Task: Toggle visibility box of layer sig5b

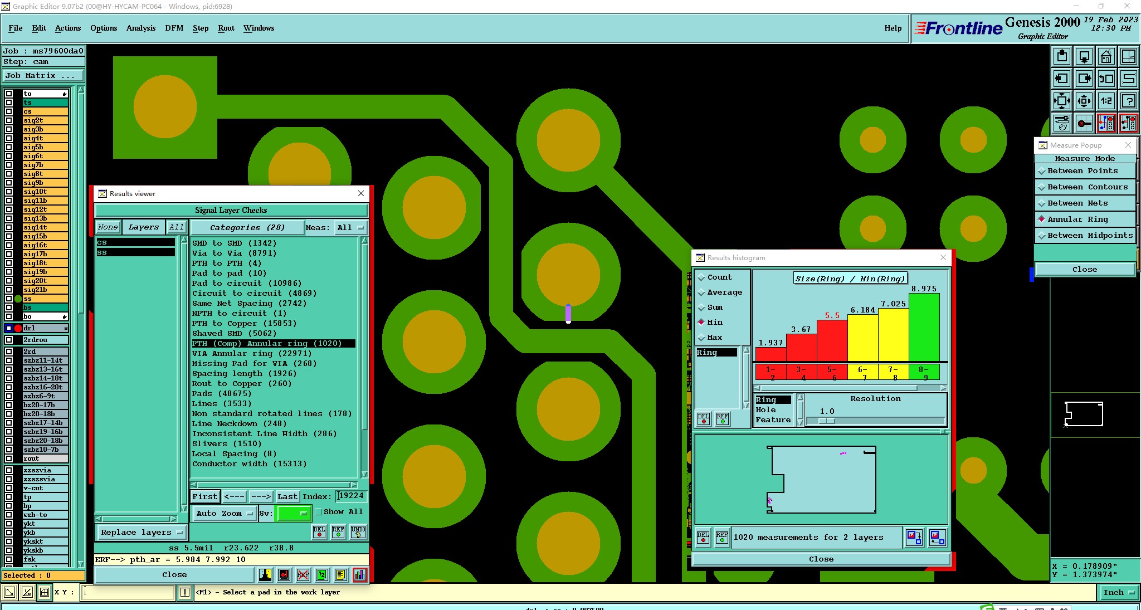Action: pos(9,147)
